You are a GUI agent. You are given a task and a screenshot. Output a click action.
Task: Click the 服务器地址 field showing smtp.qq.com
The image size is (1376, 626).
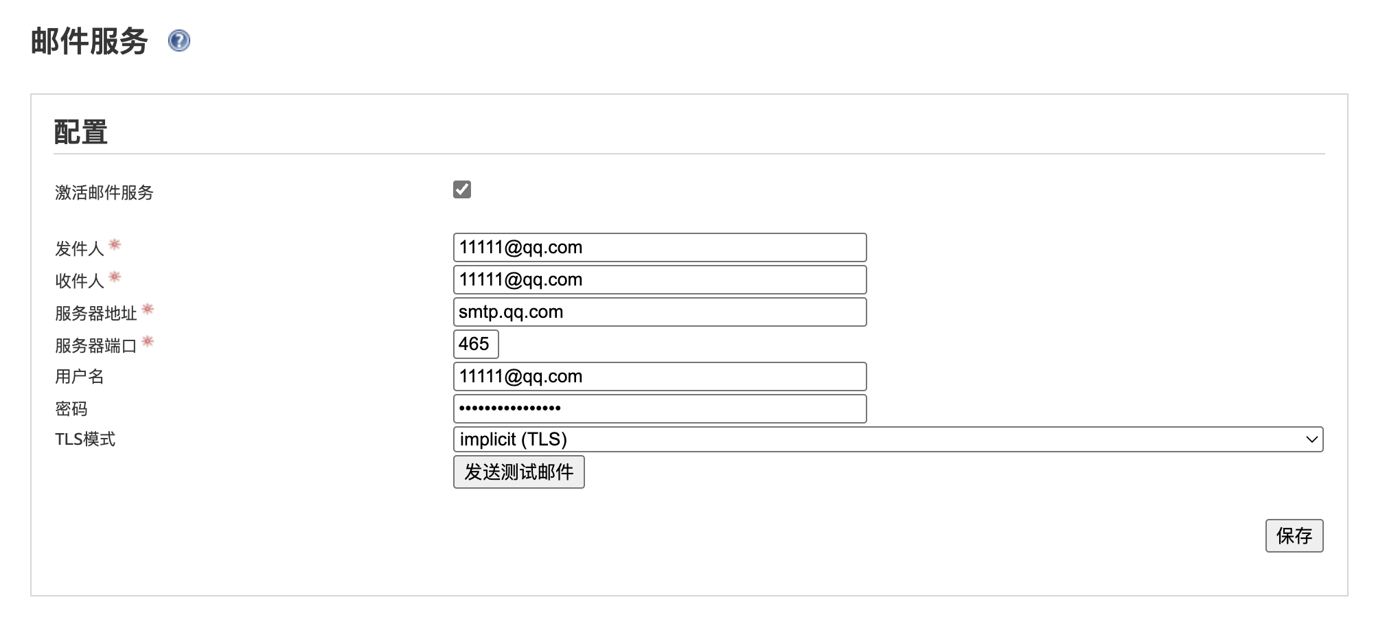pos(659,312)
